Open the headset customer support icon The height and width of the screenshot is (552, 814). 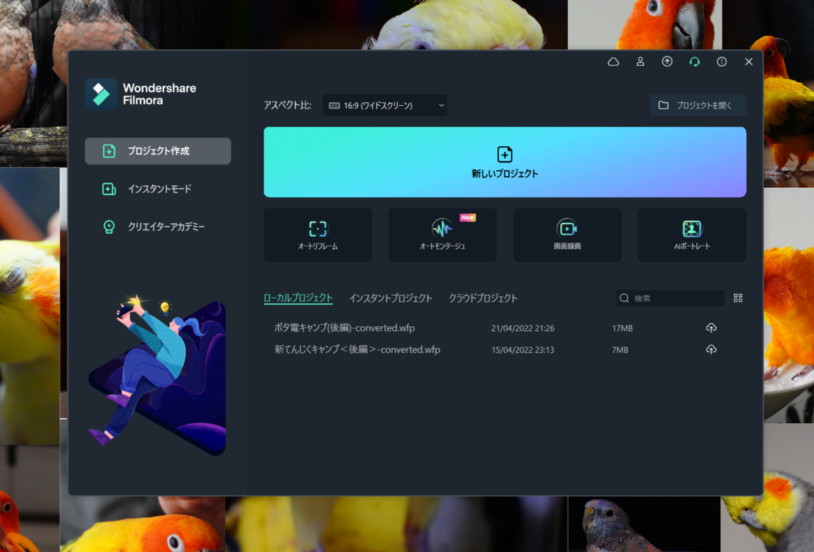695,62
